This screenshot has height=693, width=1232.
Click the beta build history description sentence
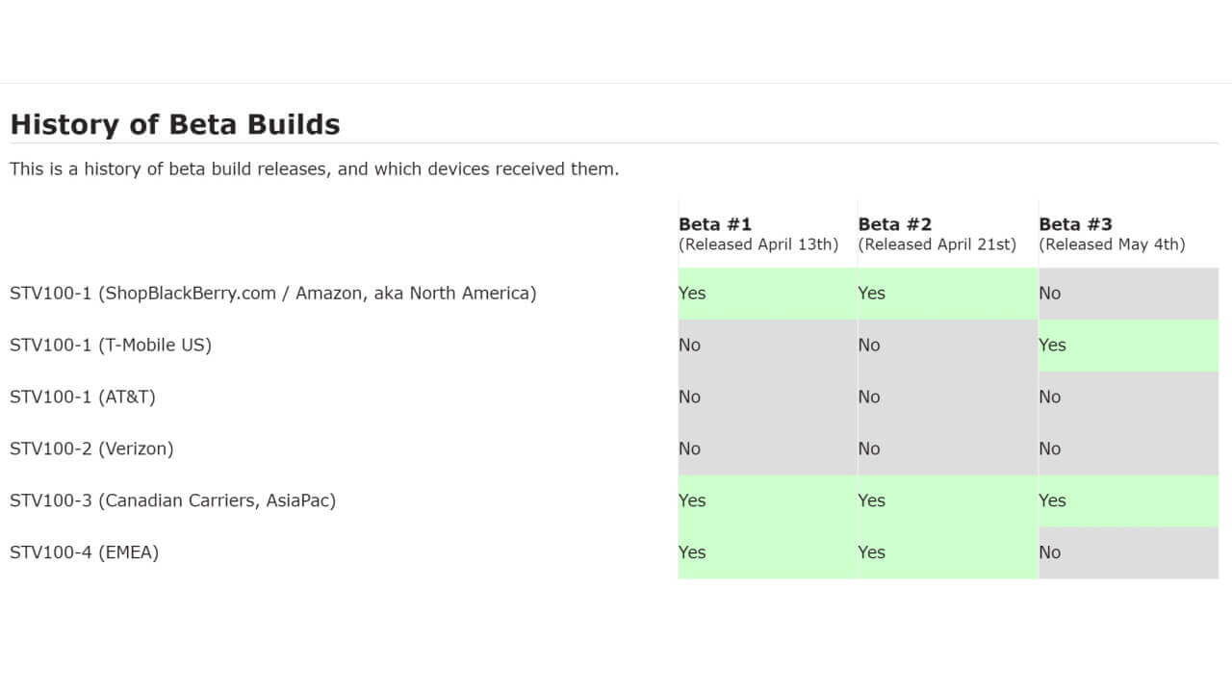(314, 169)
